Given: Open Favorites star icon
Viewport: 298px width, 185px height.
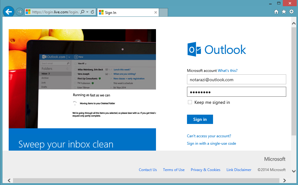Looking at the screenshot, I should (x=284, y=12).
